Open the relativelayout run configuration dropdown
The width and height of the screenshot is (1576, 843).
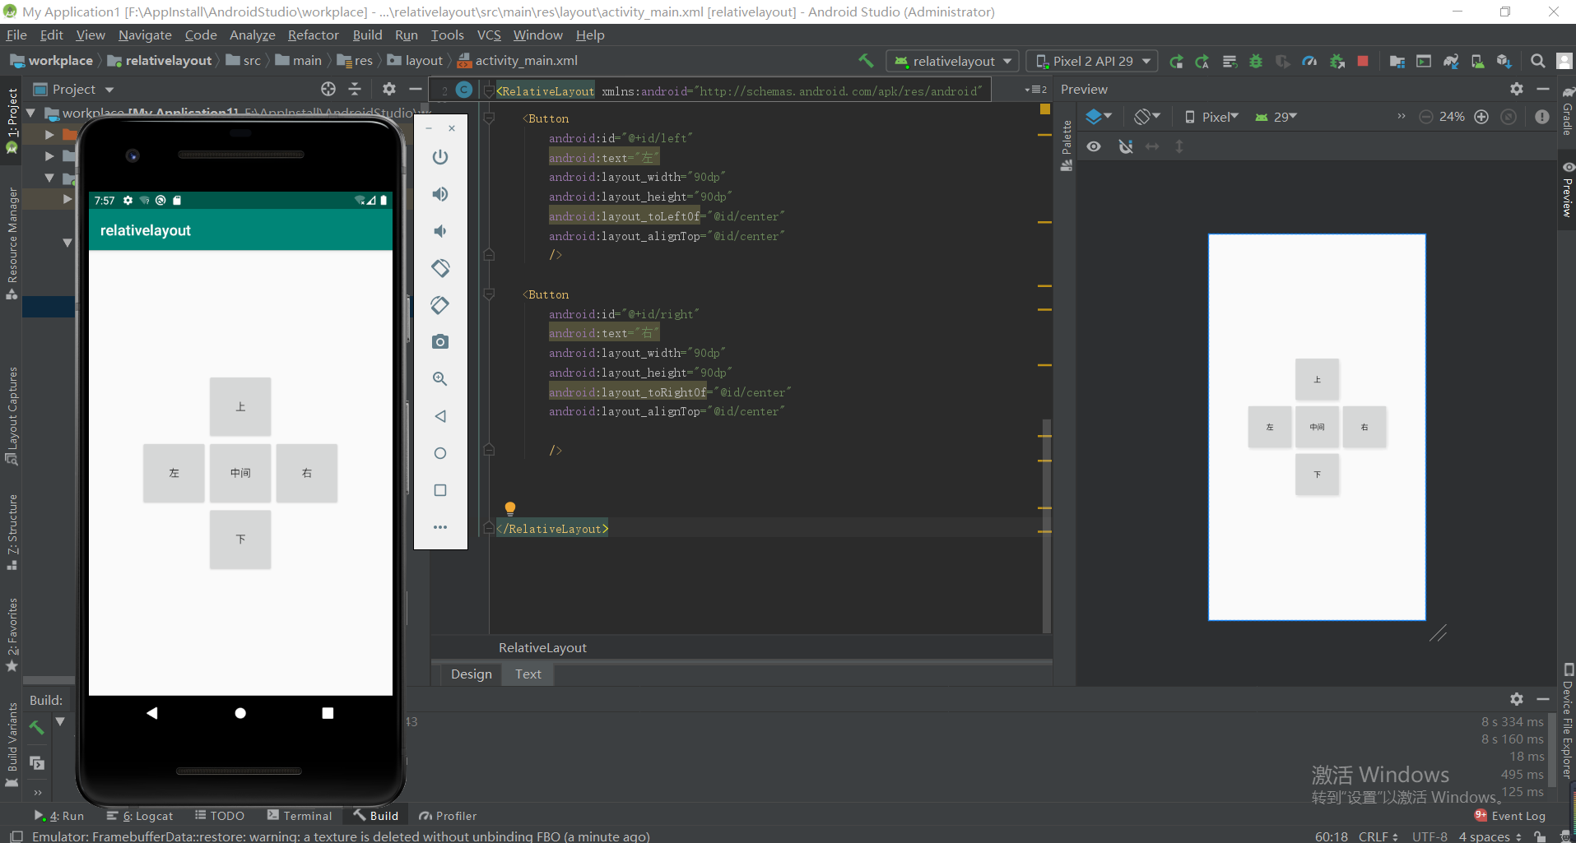(951, 60)
